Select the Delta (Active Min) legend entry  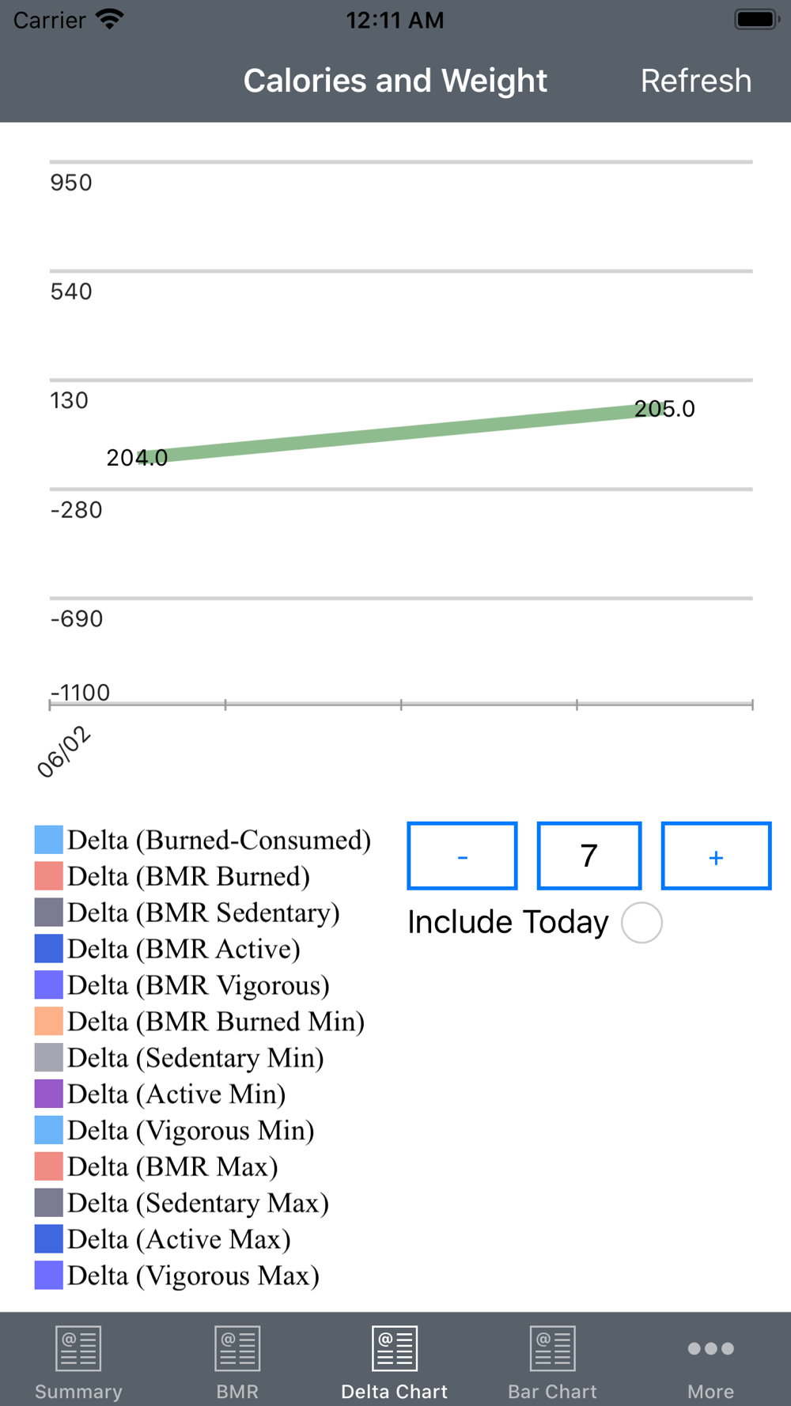(161, 1094)
